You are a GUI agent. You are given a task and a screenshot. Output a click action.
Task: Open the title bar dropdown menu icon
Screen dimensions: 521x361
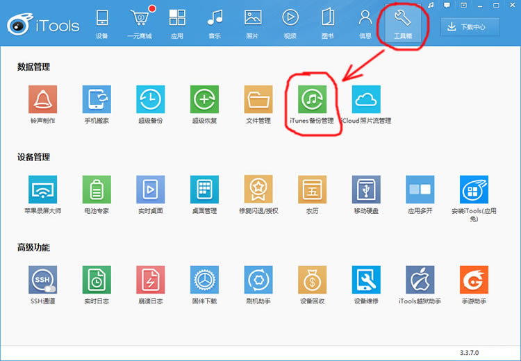click(x=463, y=6)
